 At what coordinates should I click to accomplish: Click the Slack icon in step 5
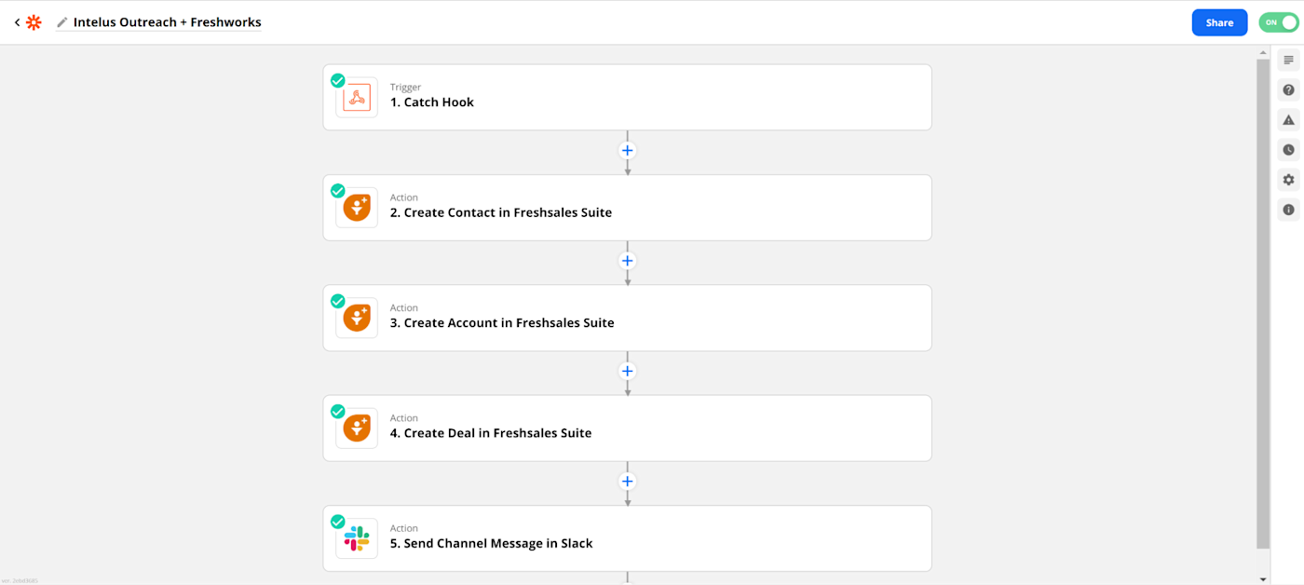(357, 538)
